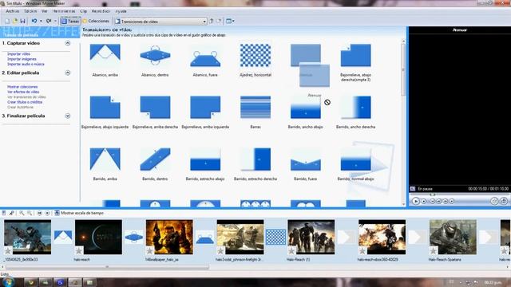511x287 pixels.
Task: Select Barrido, estrecho abajo transition
Action: 205,164
